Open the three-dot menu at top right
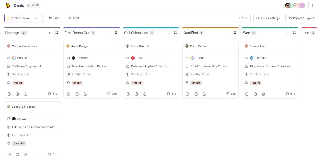This screenshot has height=160, width=321. (313, 5)
